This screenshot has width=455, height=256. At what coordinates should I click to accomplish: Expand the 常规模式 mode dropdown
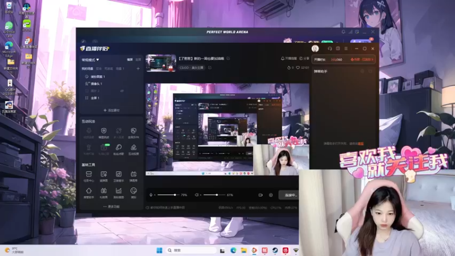click(x=90, y=60)
